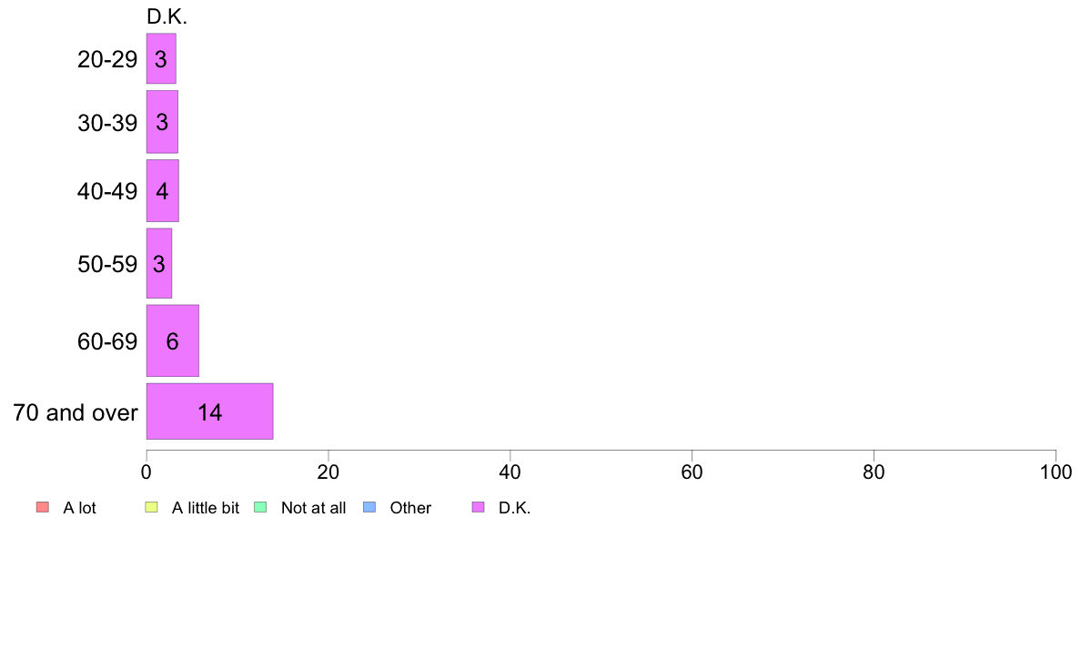Select the 70 and over bar showing 14
This screenshot has height=670, width=1081.
(209, 411)
